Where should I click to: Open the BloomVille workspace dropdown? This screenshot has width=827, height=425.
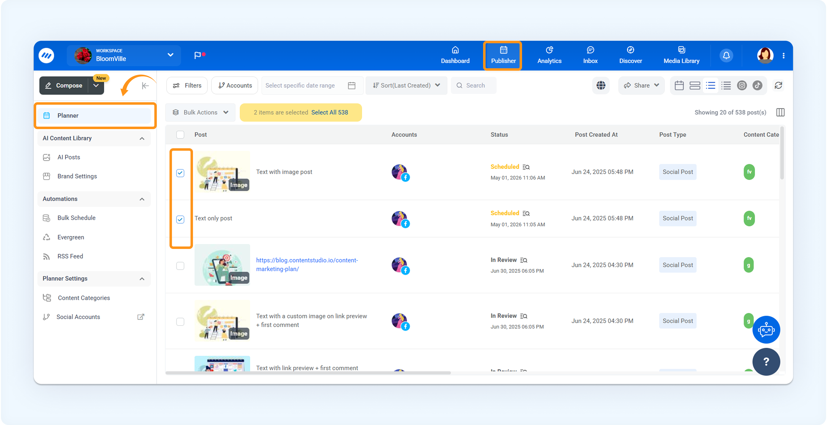(124, 56)
